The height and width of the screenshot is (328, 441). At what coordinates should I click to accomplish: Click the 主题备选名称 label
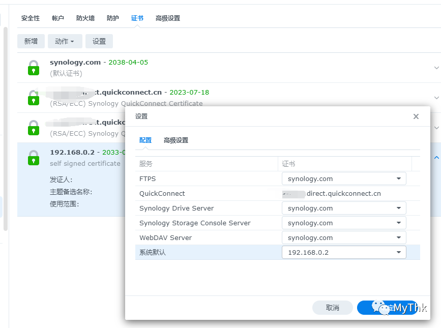tap(71, 192)
